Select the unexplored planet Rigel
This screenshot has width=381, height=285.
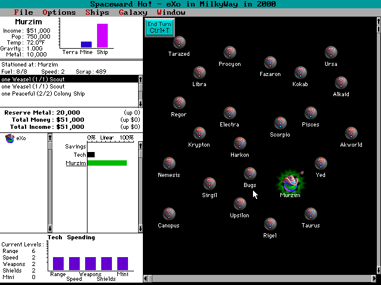[x=270, y=224]
